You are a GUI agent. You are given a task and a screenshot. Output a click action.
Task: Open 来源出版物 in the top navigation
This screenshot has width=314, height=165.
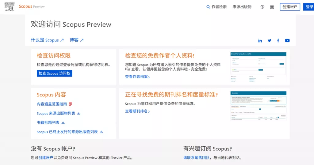[x=242, y=7]
